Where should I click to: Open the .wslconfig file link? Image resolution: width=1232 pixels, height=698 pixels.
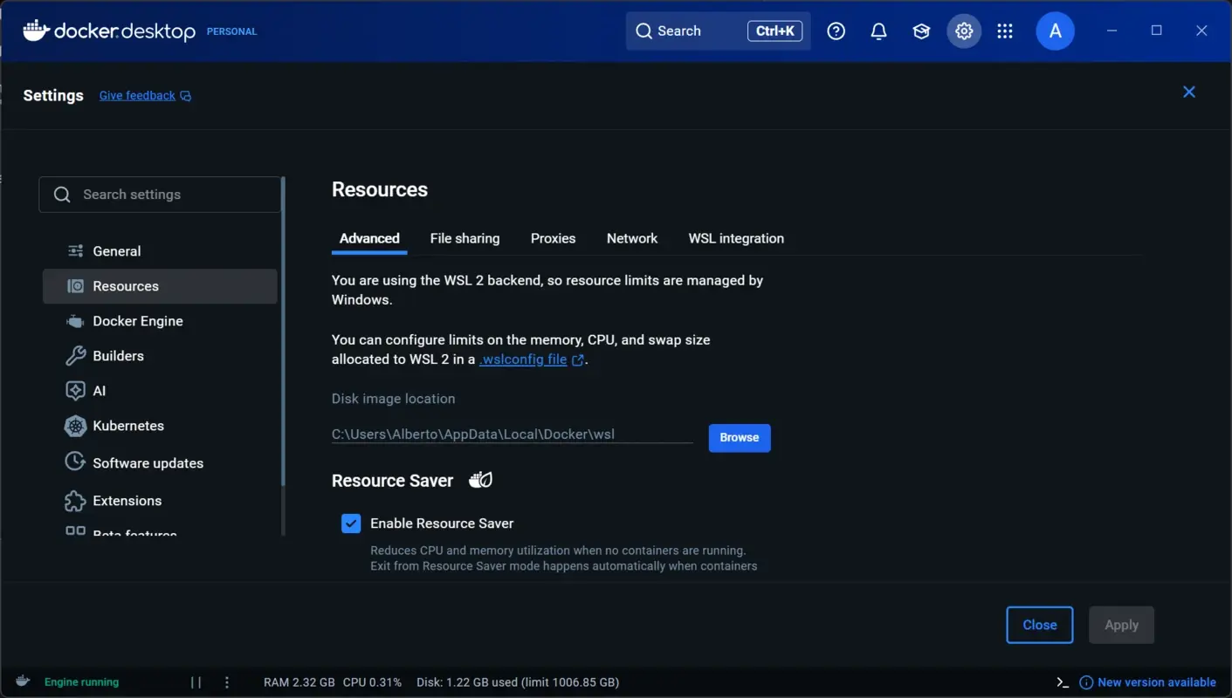524,359
